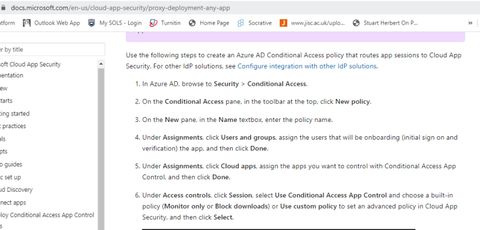The height and width of the screenshot is (230, 480).
Task: Open the www.jisc.ac.uk bookmark
Action: click(x=312, y=23)
